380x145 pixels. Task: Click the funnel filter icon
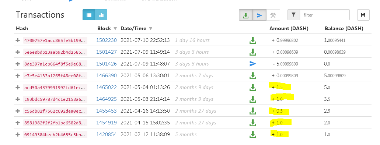293,15
